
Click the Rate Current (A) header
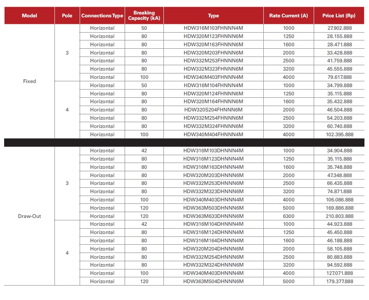[289, 16]
